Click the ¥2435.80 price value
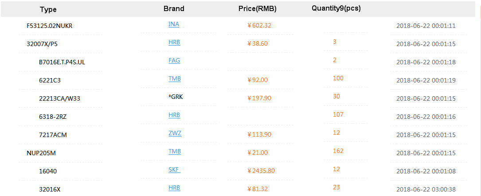The width and height of the screenshot is (481, 196). (x=261, y=171)
